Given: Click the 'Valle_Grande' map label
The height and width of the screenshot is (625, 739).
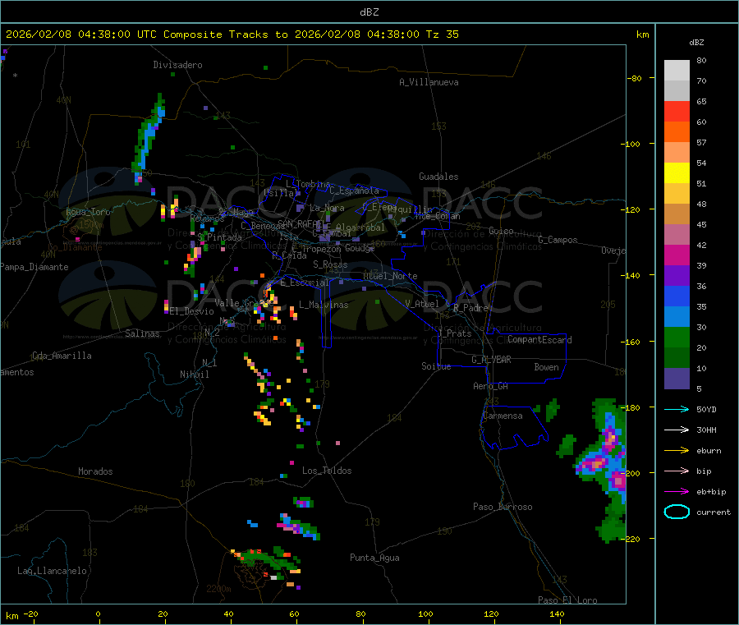Looking at the screenshot, I should coord(244,302).
